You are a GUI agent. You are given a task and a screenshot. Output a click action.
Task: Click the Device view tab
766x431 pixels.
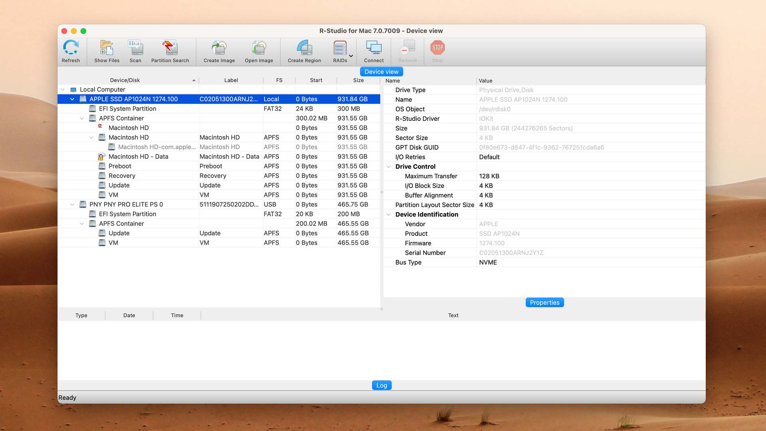(x=381, y=71)
